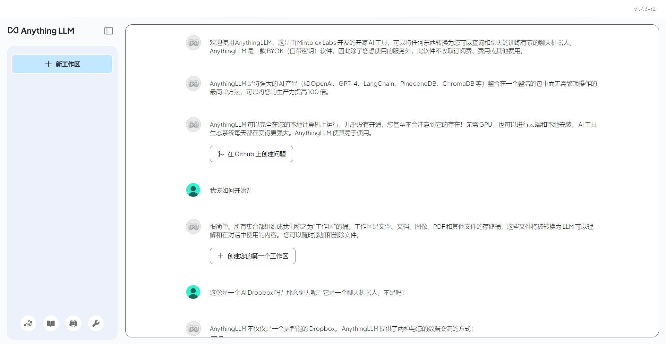The width and height of the screenshot is (666, 344).
Task: Click the plus icon in 创建您的第一个工作区 button
Action: [x=220, y=256]
